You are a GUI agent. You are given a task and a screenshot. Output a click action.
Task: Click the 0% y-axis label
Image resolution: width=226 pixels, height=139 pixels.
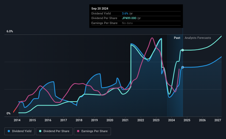(9, 113)
